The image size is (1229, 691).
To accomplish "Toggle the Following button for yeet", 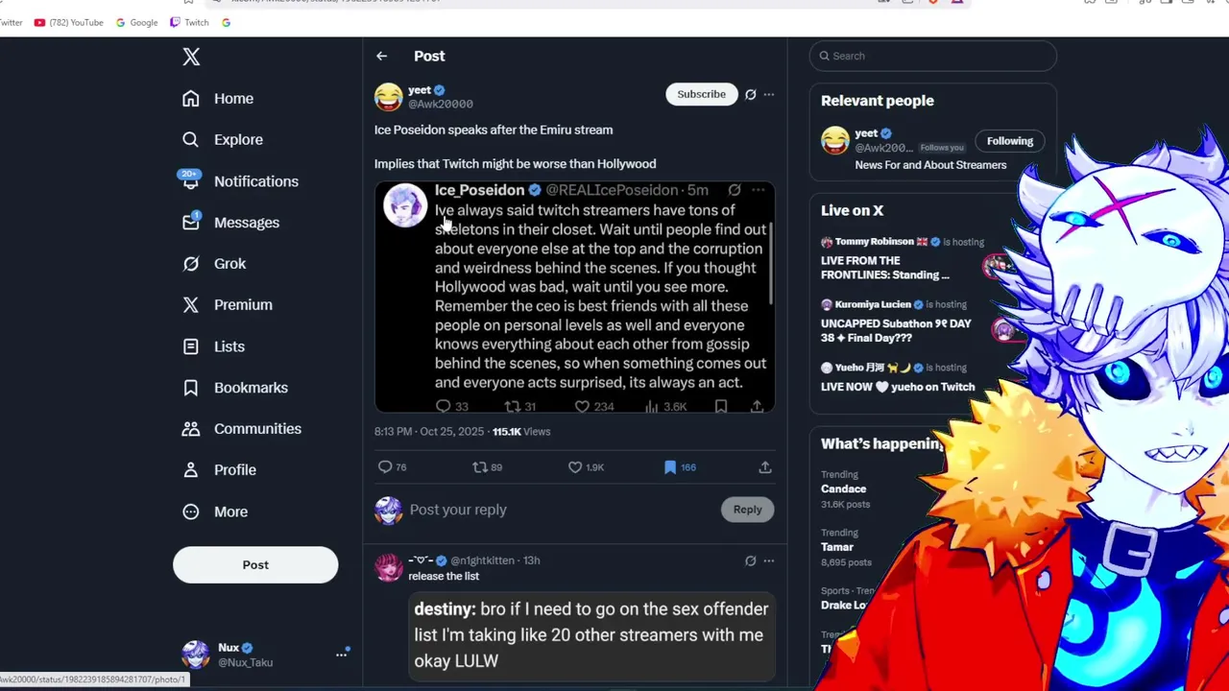I will pos(1010,141).
